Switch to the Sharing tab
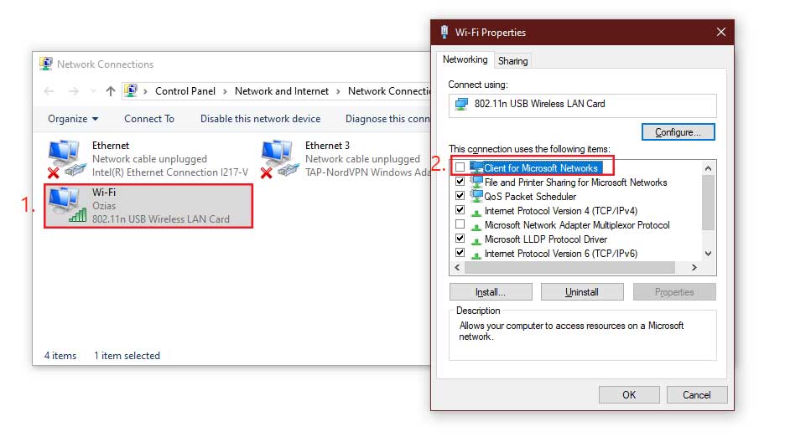This screenshot has width=785, height=437. [512, 61]
